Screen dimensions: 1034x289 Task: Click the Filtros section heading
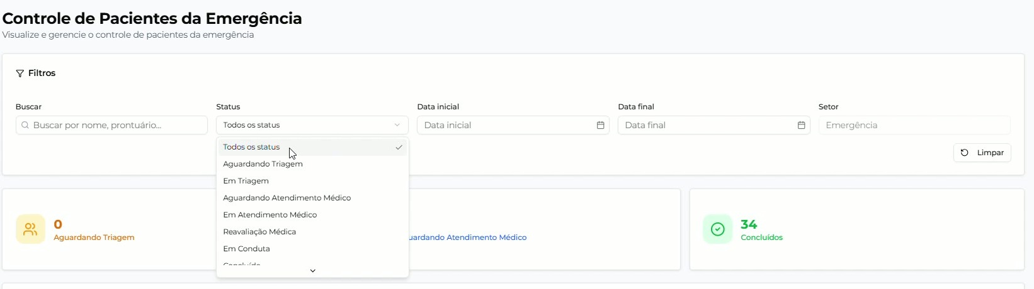(x=42, y=74)
